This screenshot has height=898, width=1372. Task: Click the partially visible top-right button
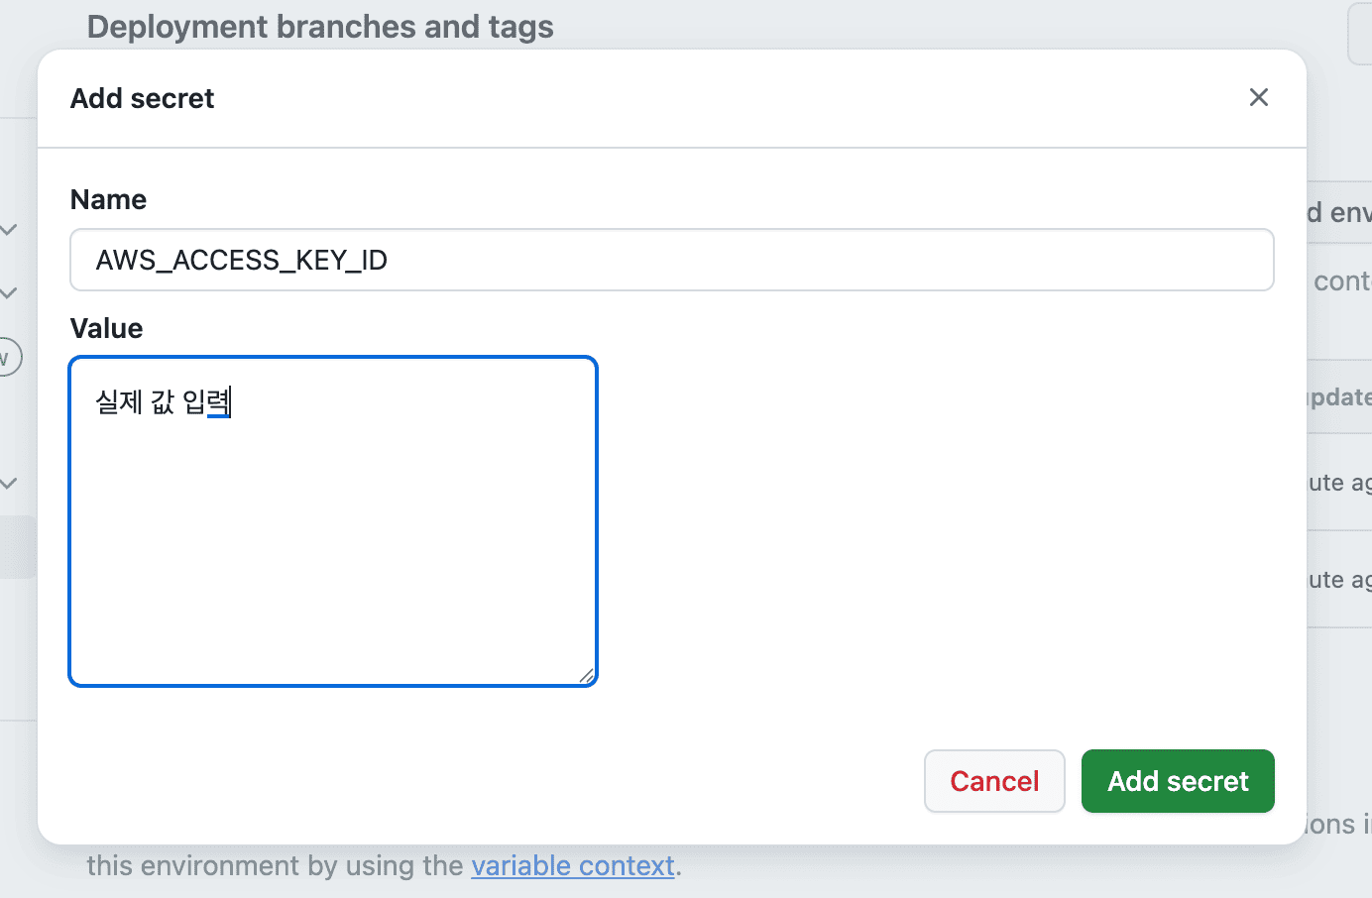click(x=1359, y=34)
